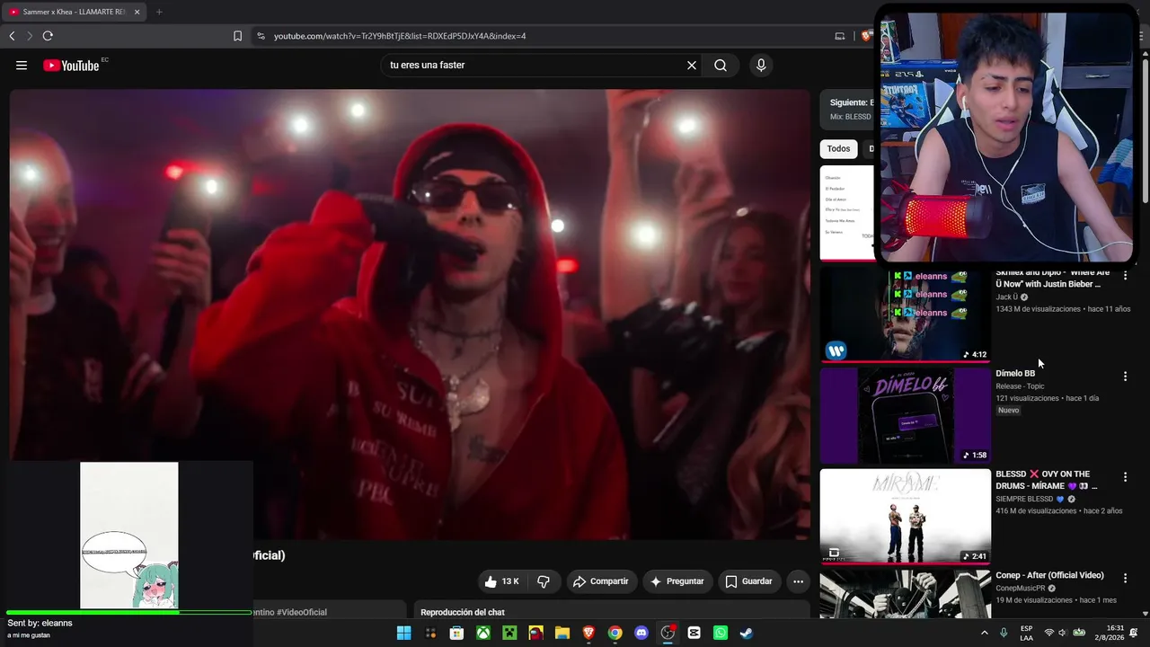Go back one page in the browser

[x=12, y=36]
